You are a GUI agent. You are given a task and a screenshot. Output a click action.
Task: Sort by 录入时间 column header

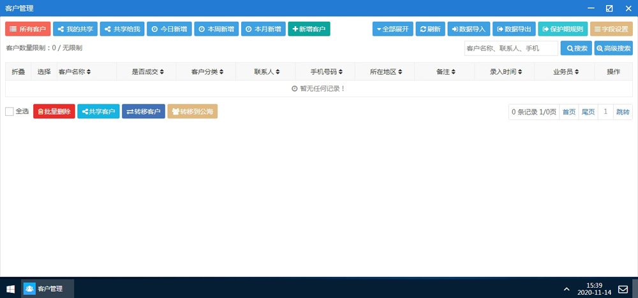point(506,72)
